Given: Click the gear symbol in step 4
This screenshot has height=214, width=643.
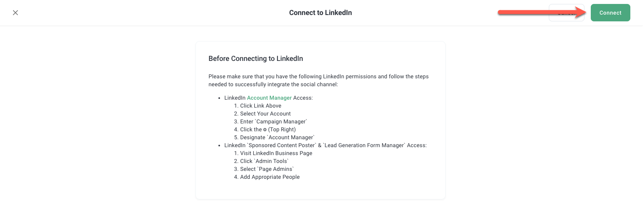Looking at the screenshot, I should (265, 130).
